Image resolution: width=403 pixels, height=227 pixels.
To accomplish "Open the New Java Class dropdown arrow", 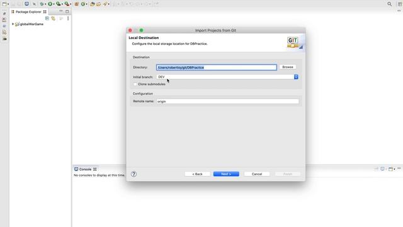I will [87, 4].
